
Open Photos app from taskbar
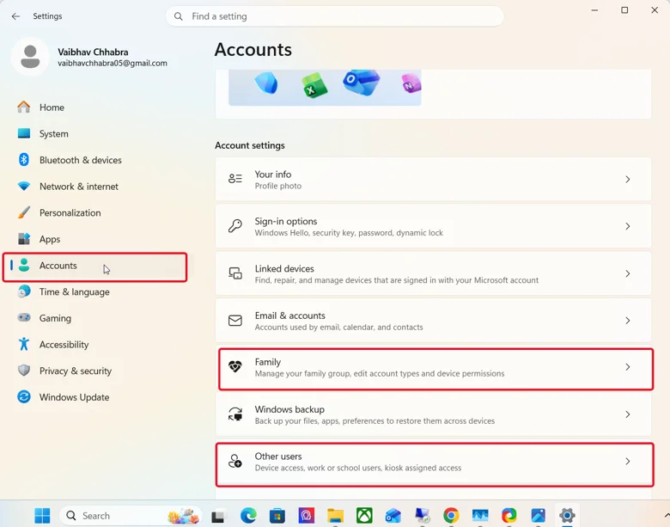pos(539,516)
